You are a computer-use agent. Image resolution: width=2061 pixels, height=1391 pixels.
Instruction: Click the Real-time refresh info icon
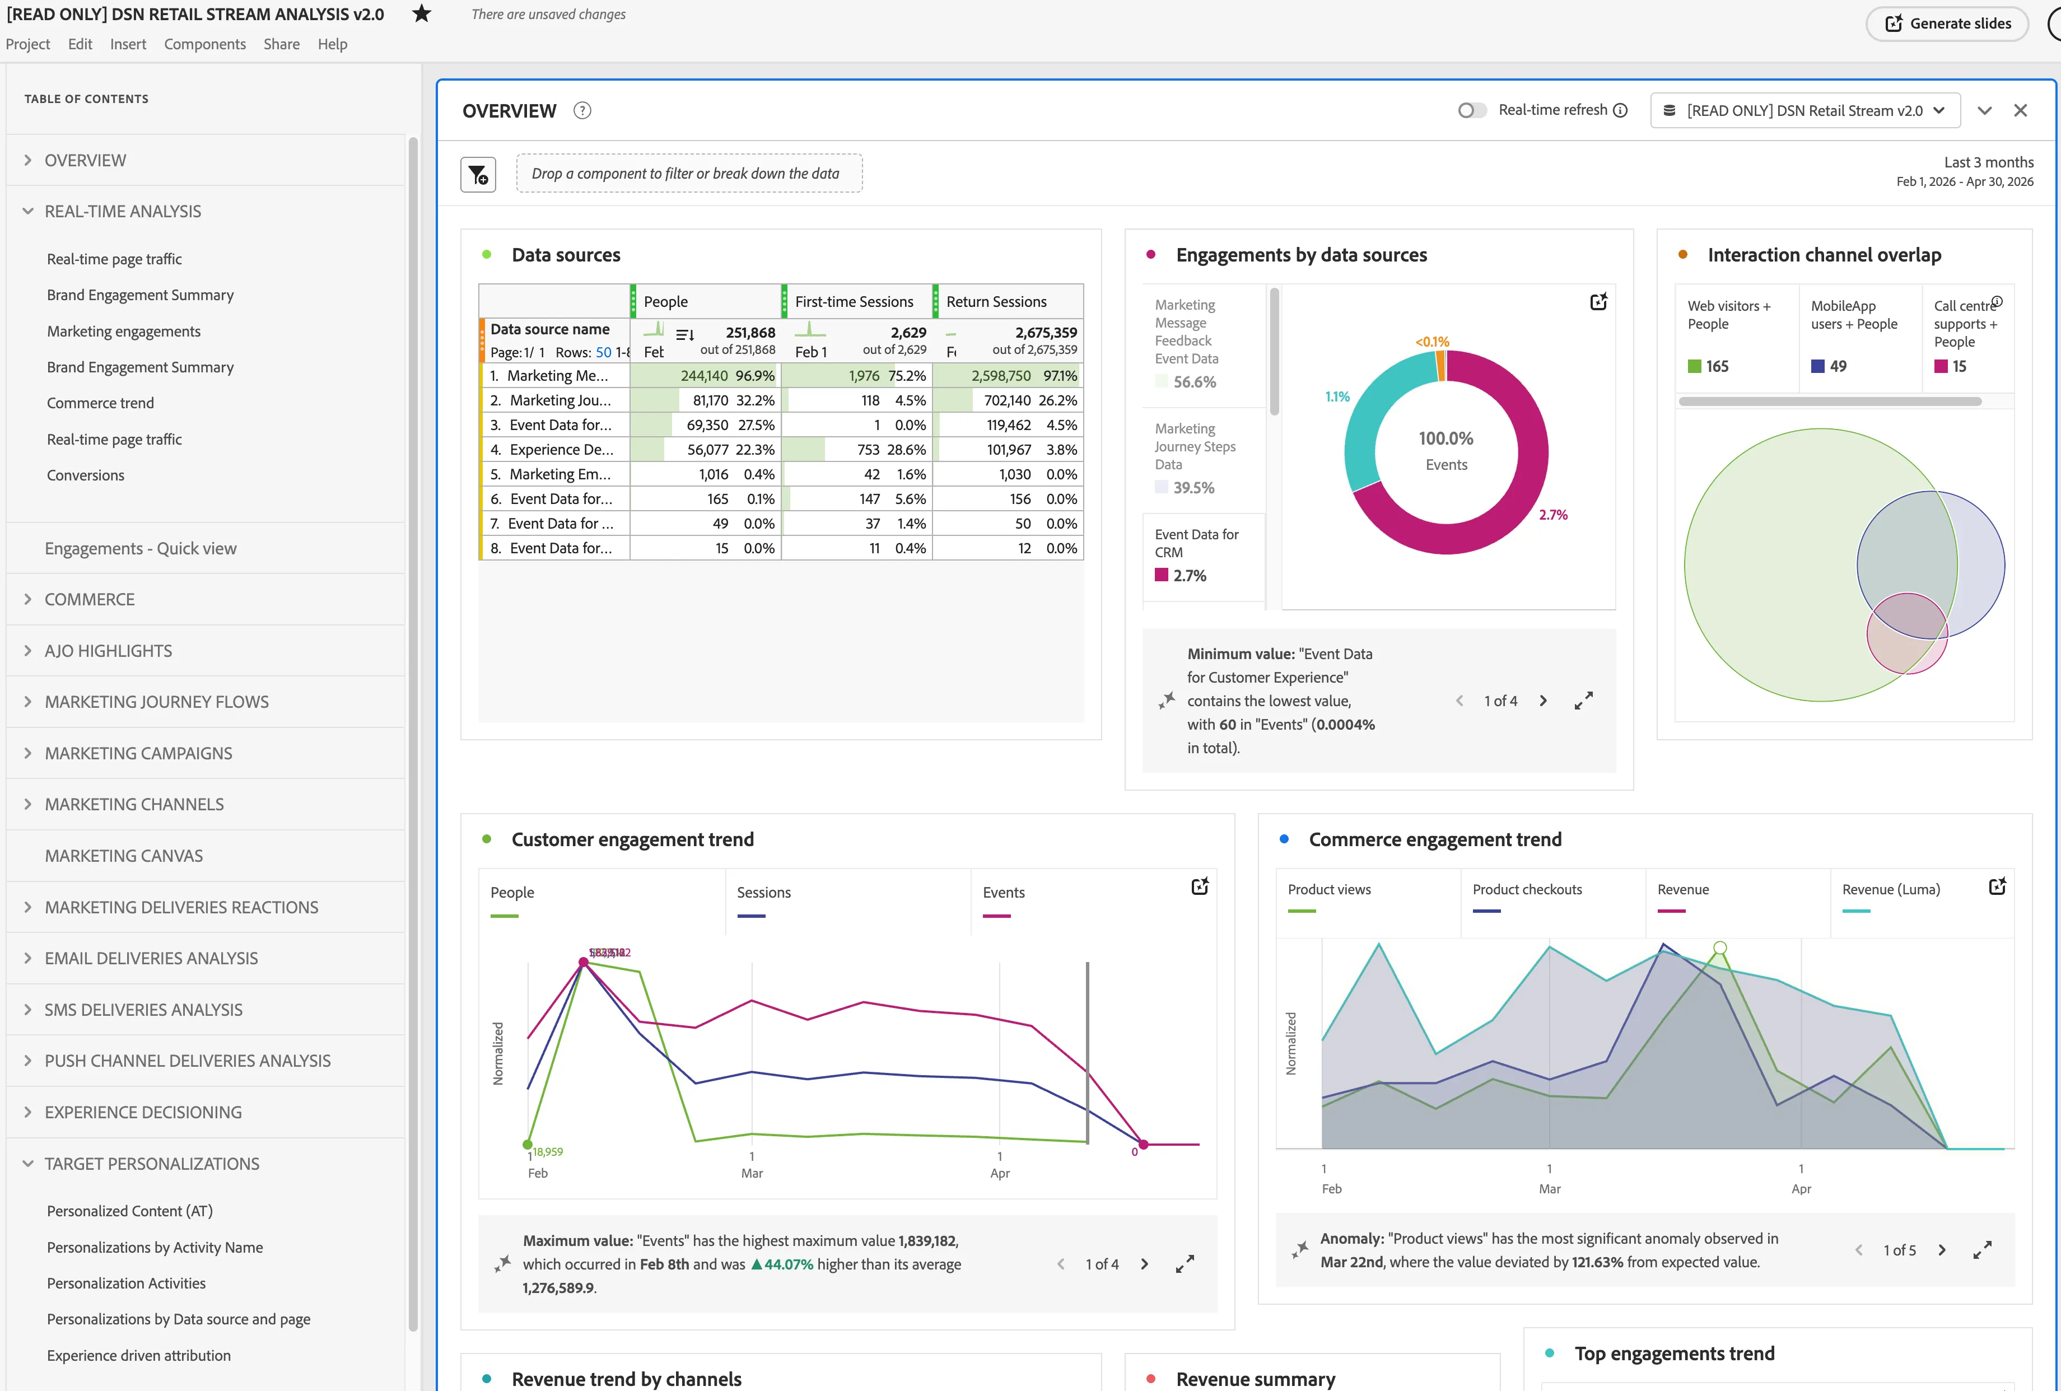click(x=1620, y=110)
